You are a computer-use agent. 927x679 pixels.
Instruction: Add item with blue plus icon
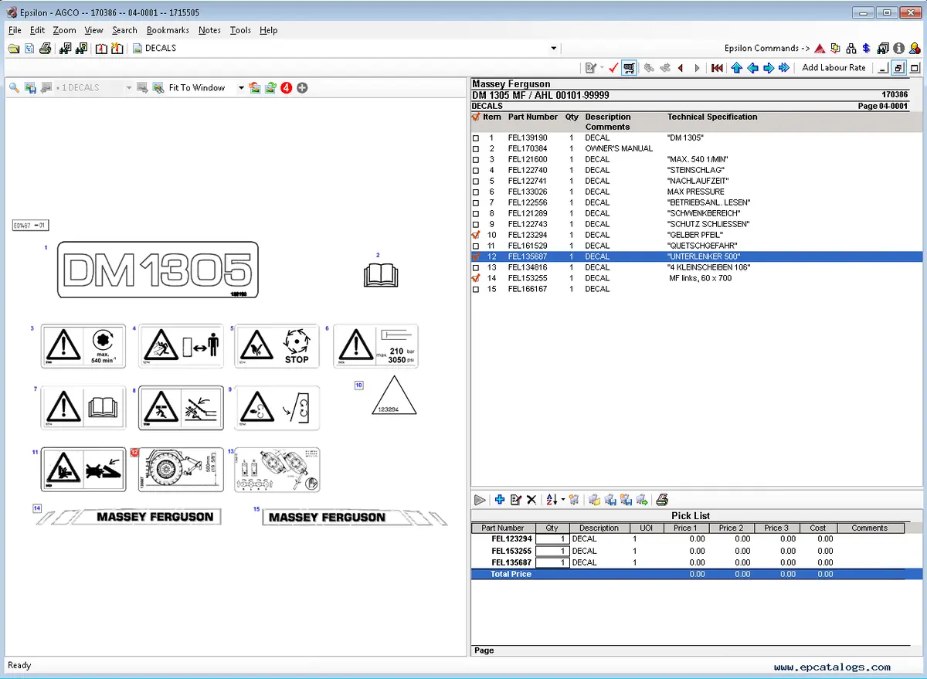click(500, 500)
